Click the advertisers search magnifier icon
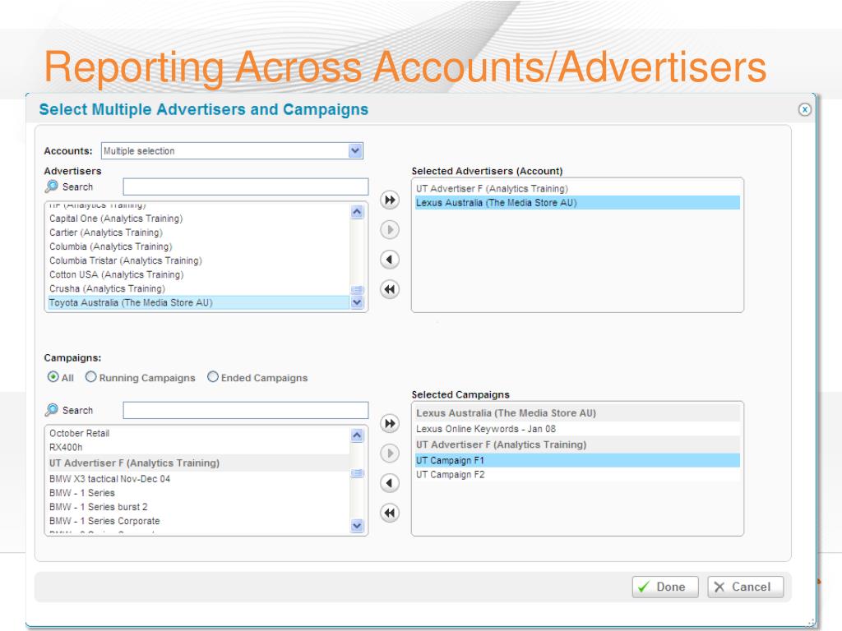This screenshot has width=842, height=631. click(x=52, y=187)
